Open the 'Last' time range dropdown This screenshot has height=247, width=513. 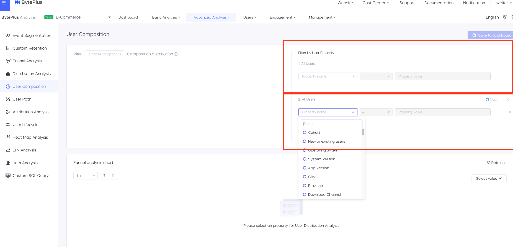(x=86, y=176)
